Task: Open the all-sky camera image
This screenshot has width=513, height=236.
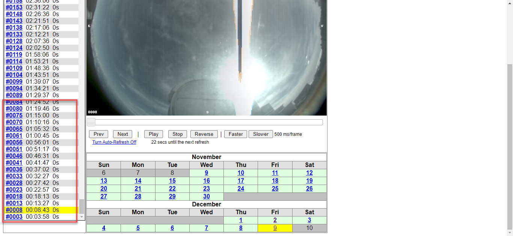Action: (x=207, y=57)
